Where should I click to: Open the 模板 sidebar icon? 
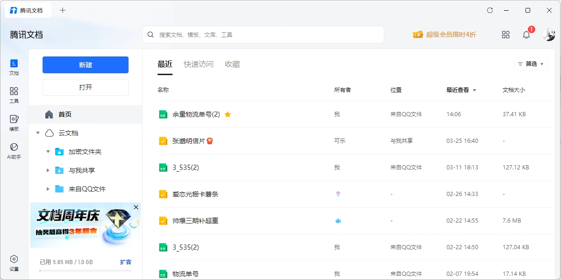point(14,123)
